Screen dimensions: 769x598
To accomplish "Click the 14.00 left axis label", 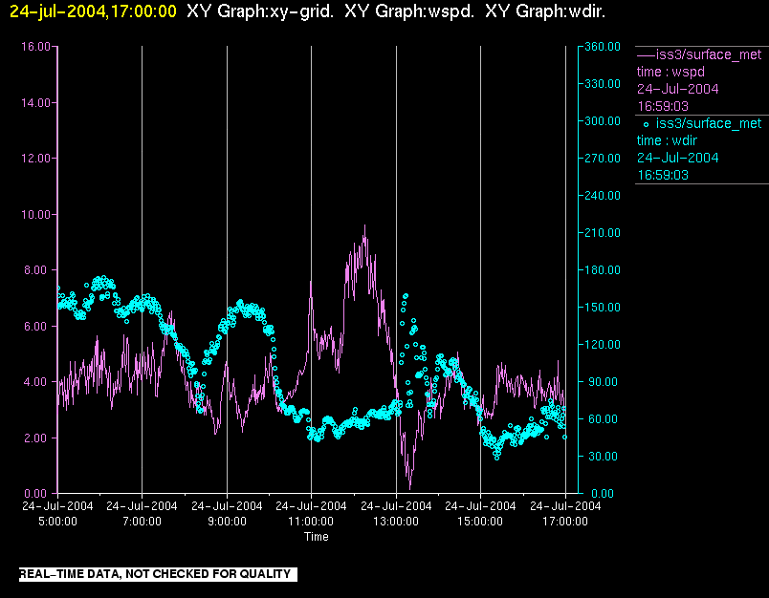I will click(x=35, y=103).
